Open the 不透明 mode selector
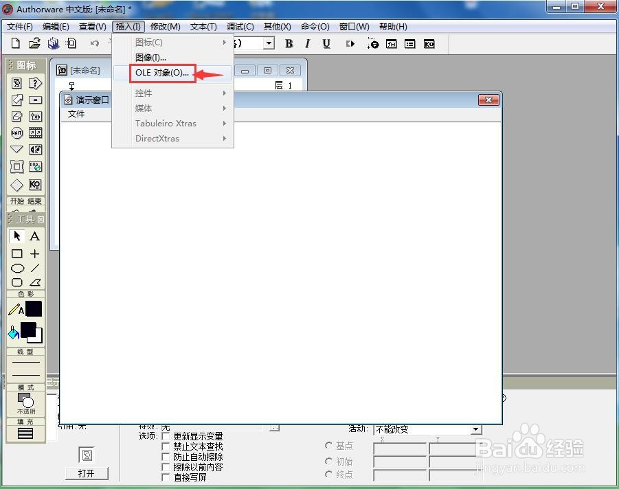Screen dimensions: 619x489 [x=26, y=403]
